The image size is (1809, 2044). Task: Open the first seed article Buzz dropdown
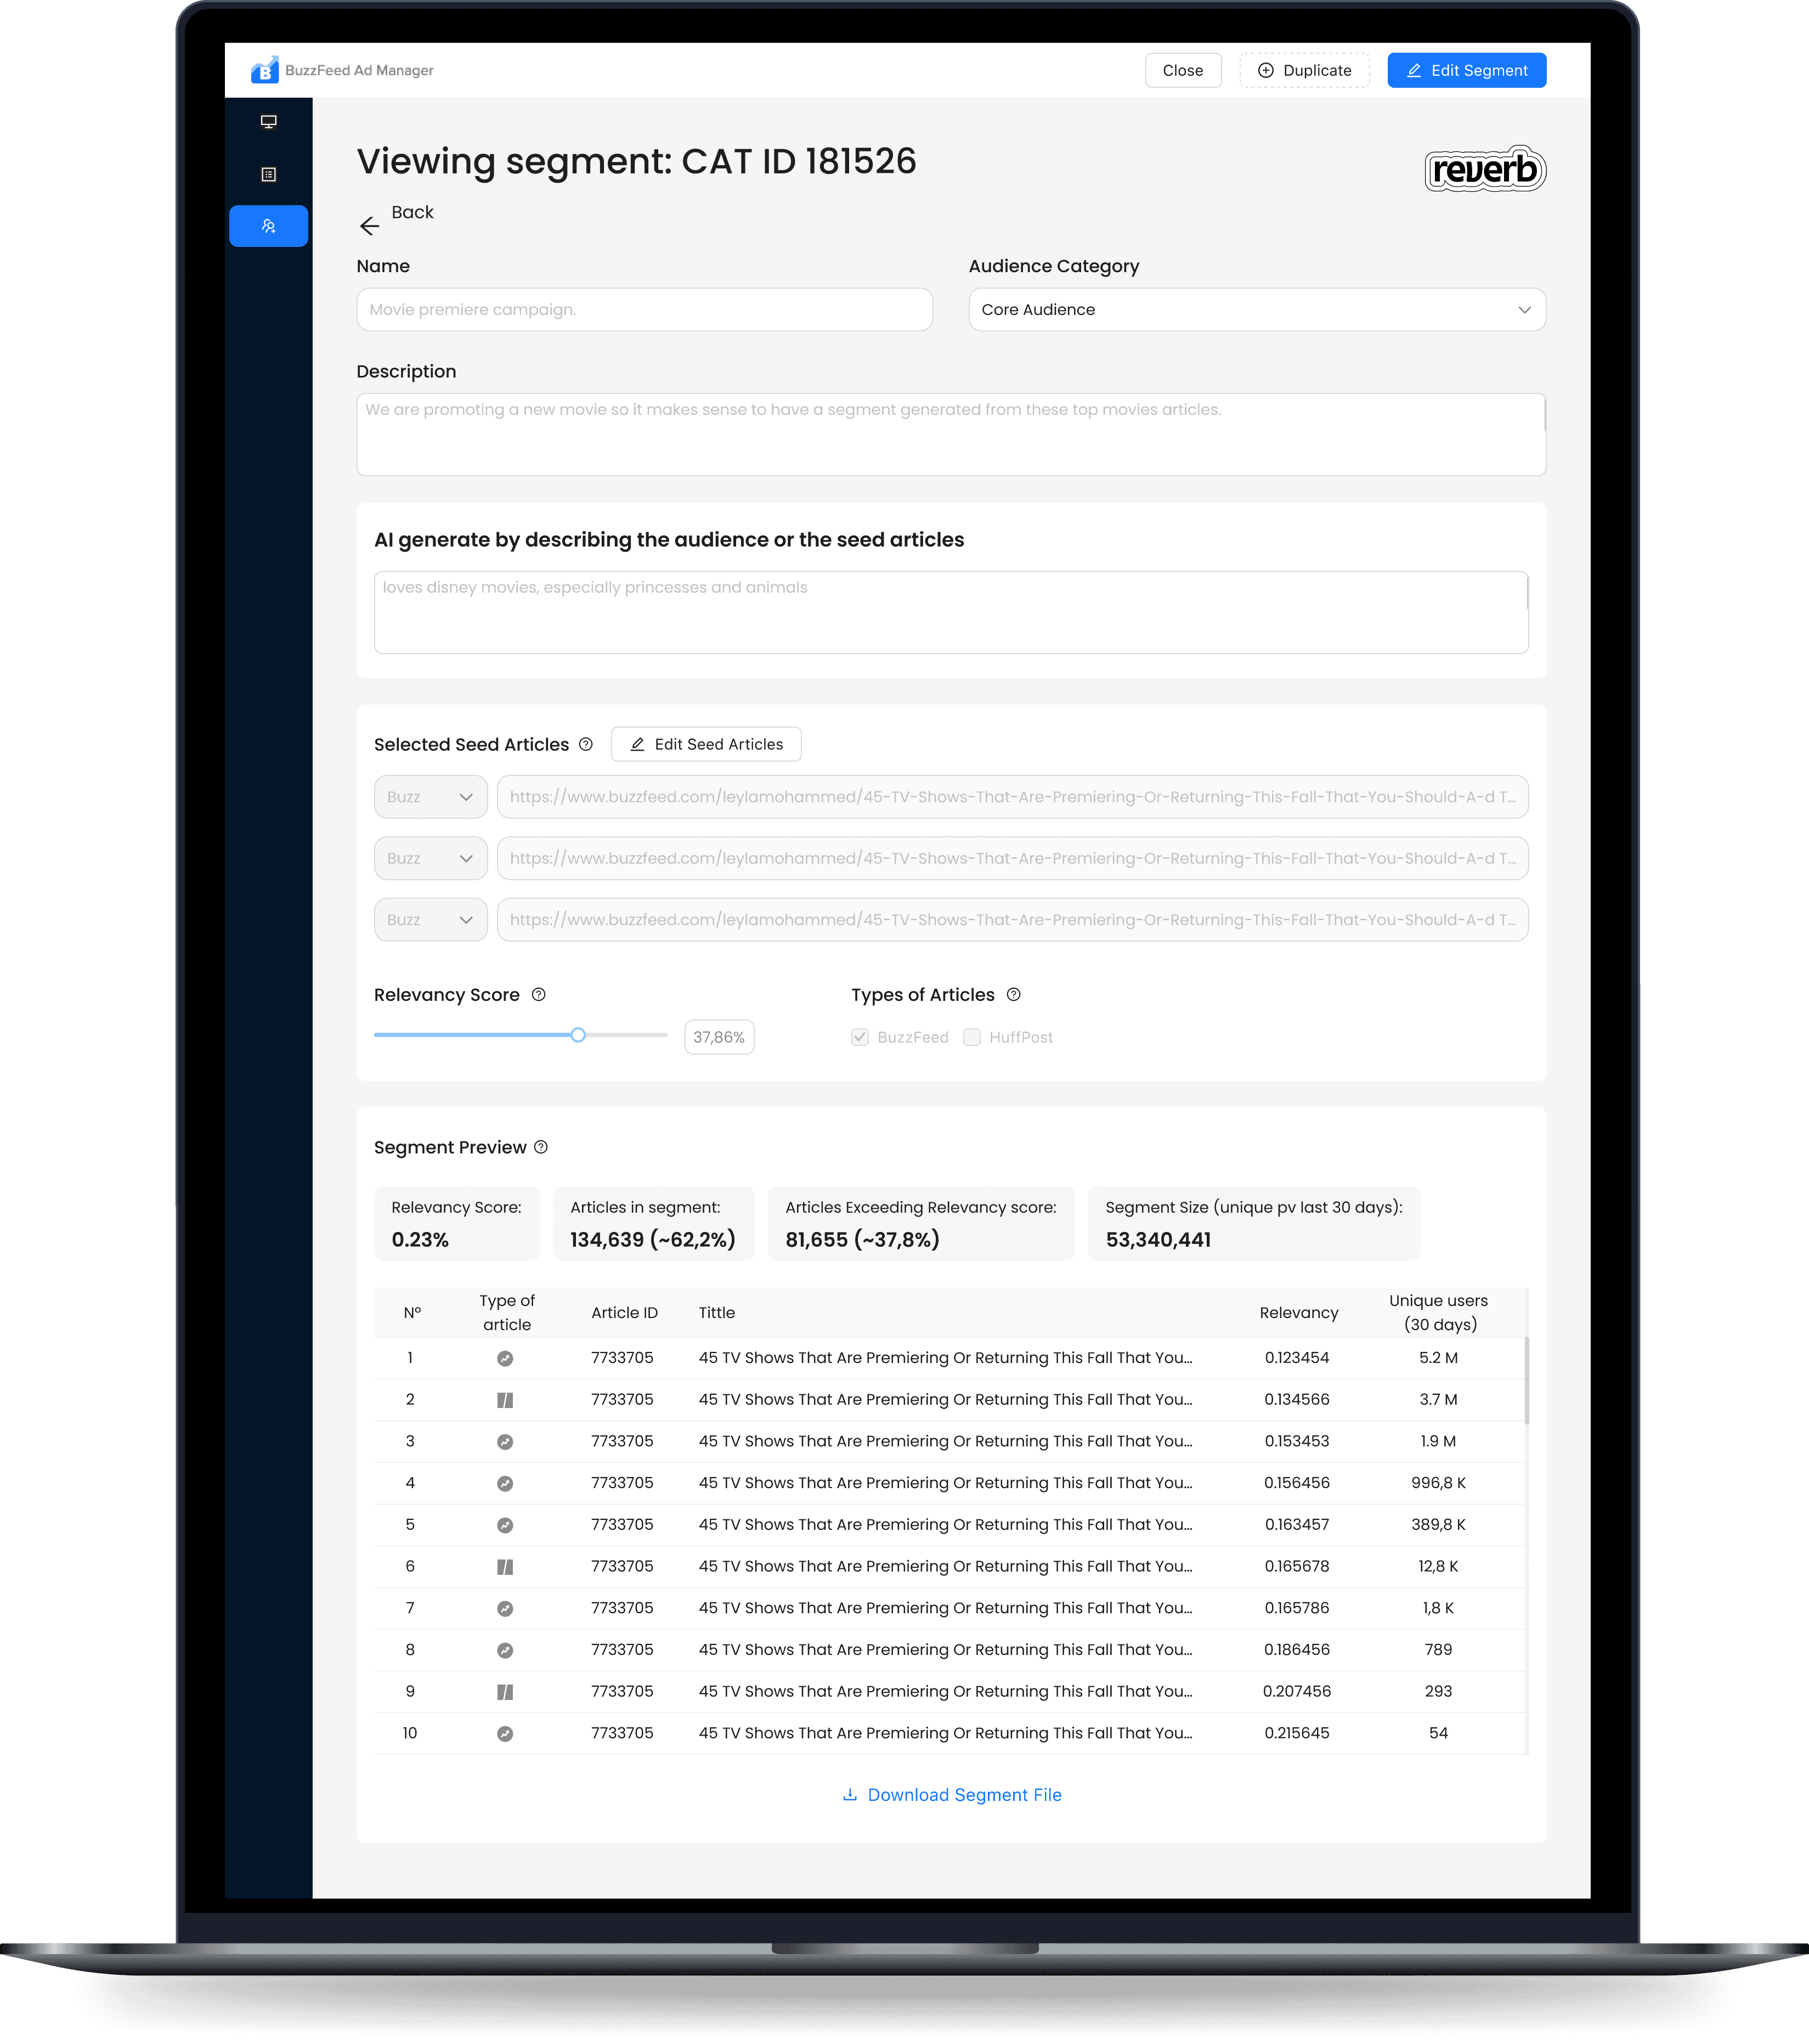tap(431, 797)
